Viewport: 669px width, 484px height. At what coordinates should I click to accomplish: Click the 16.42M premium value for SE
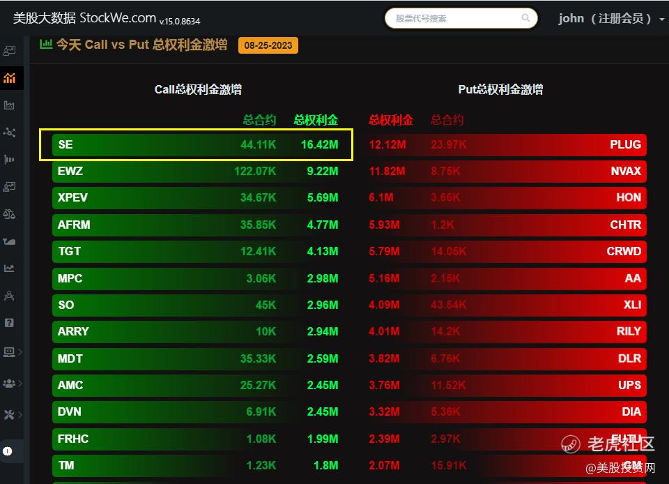coord(320,144)
